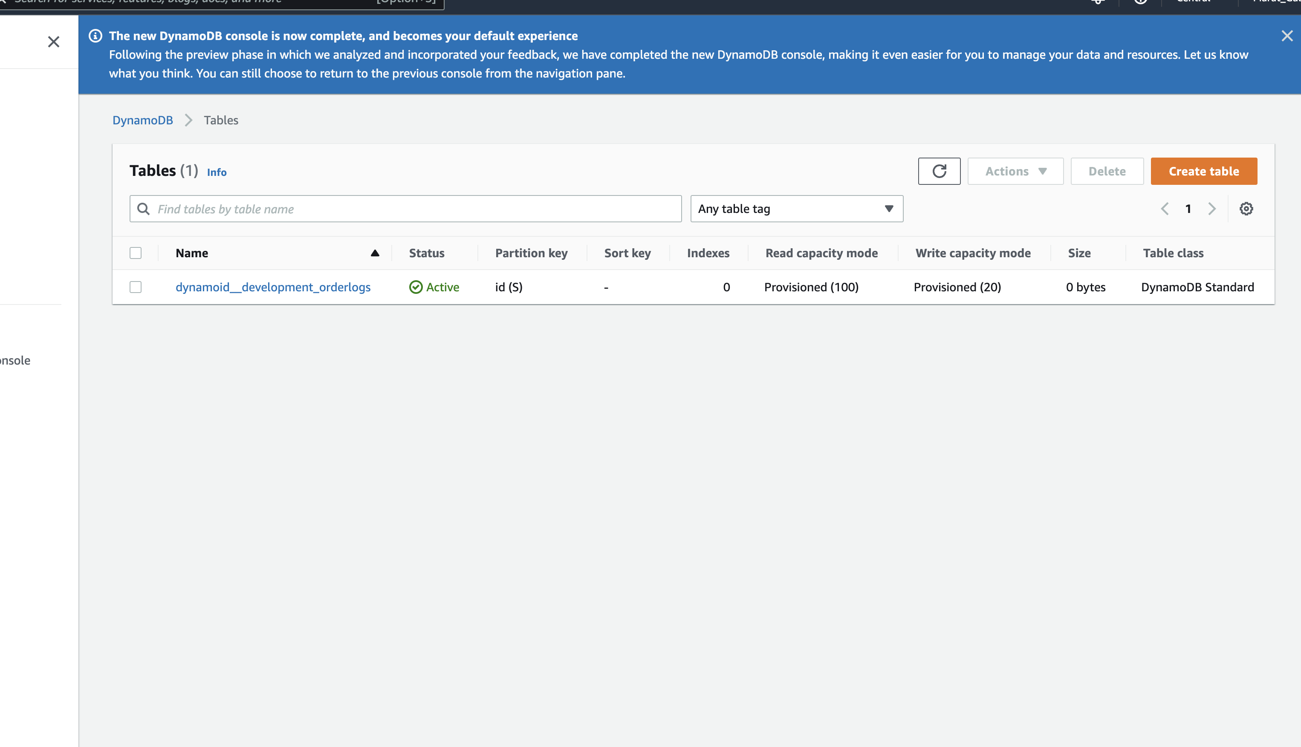Click the Delete button
Viewport: 1301px width, 747px height.
tap(1107, 171)
